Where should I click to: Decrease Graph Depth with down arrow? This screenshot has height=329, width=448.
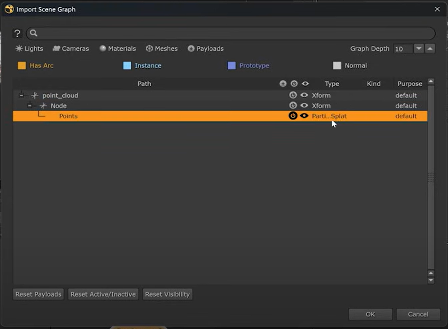pos(419,49)
